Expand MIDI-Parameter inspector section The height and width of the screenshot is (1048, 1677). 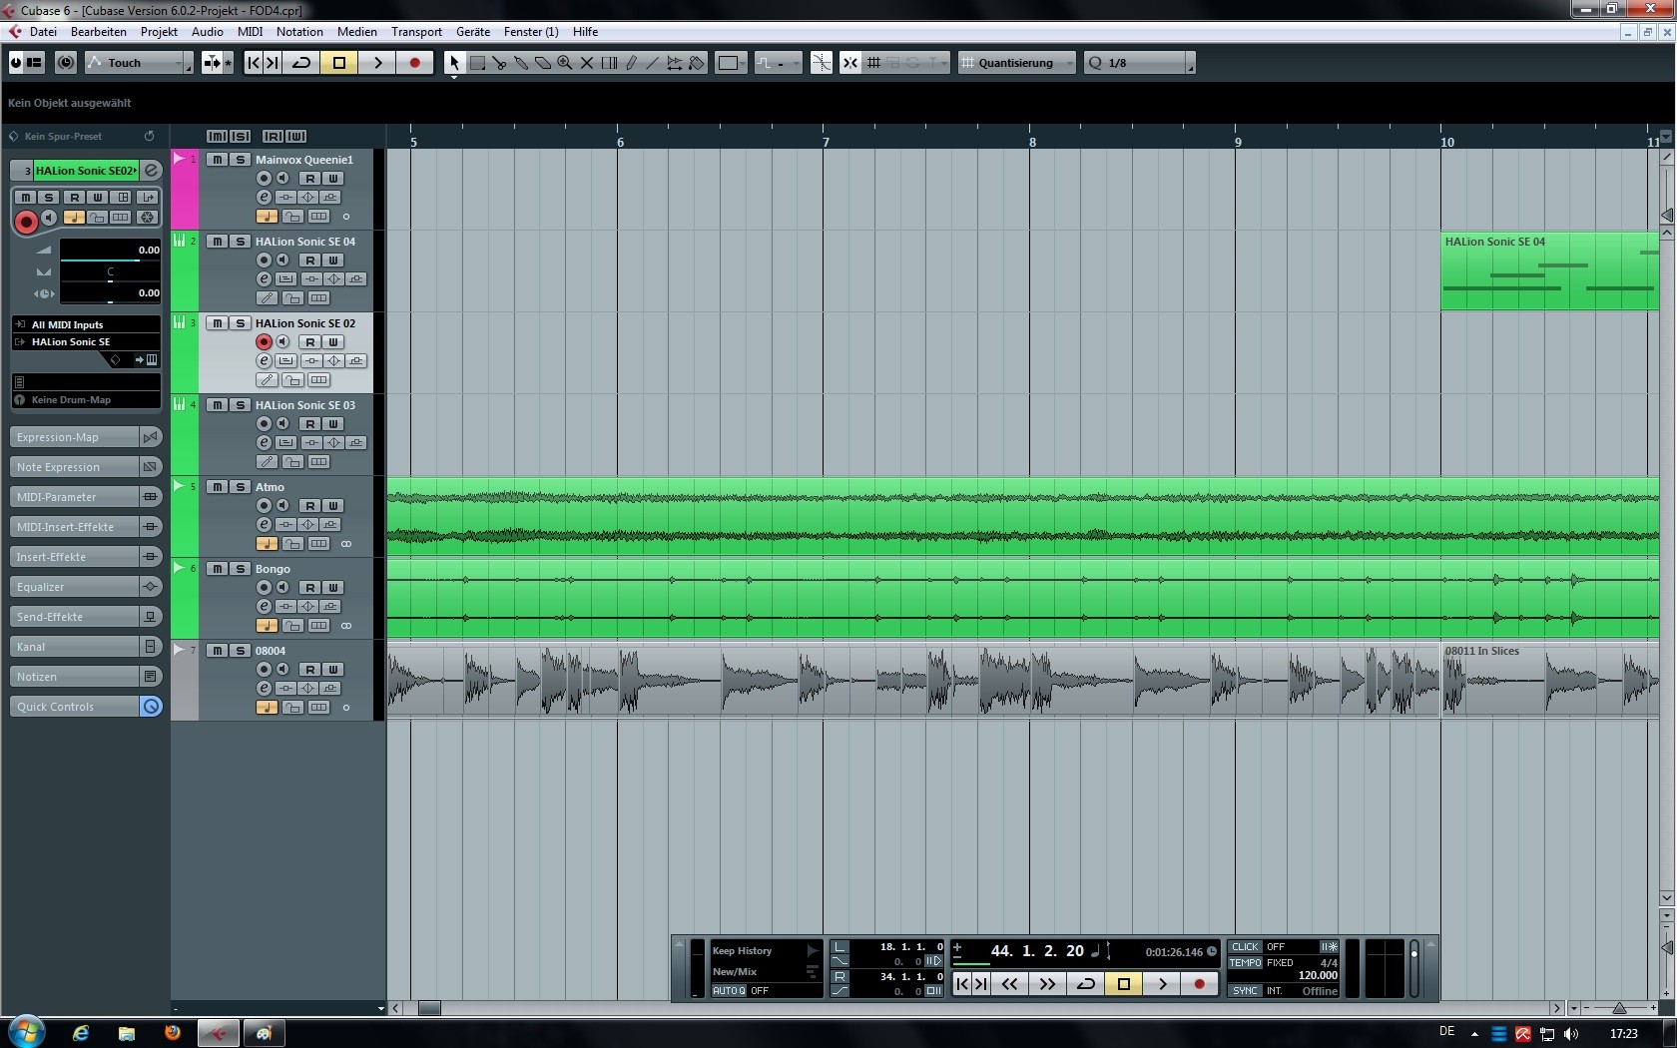85,497
